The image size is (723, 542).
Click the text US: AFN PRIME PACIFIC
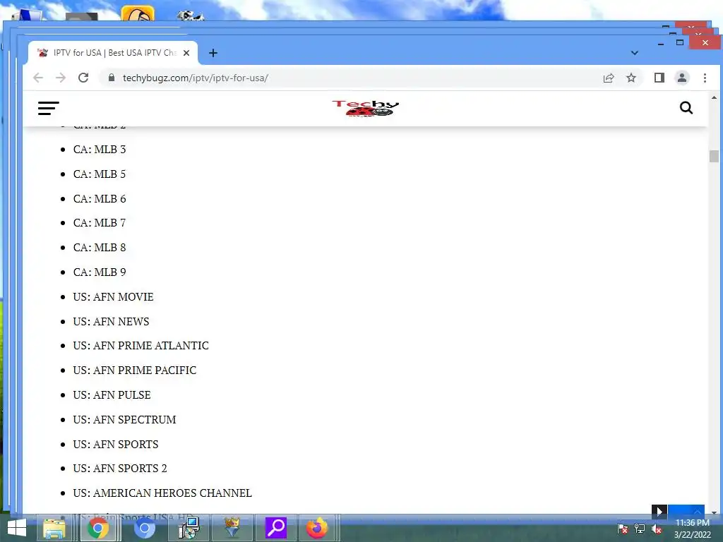tap(135, 371)
